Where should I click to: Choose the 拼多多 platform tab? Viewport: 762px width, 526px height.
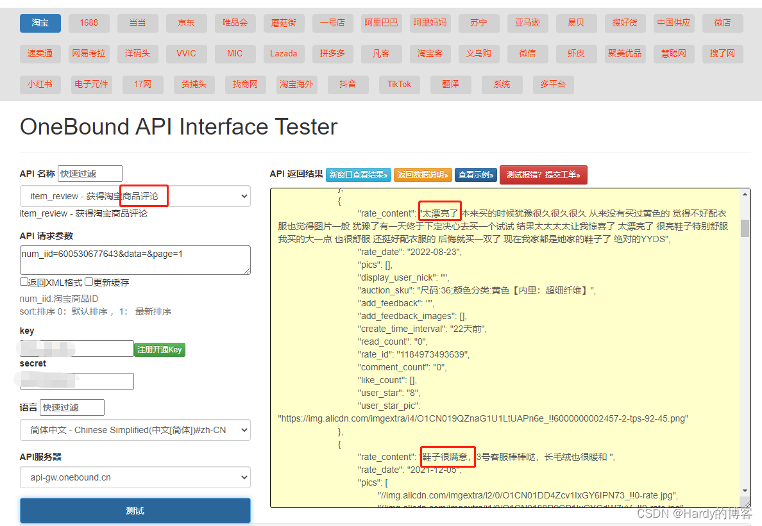[x=332, y=53]
